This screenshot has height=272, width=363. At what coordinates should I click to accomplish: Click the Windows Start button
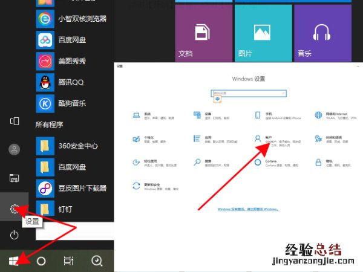tap(13, 261)
